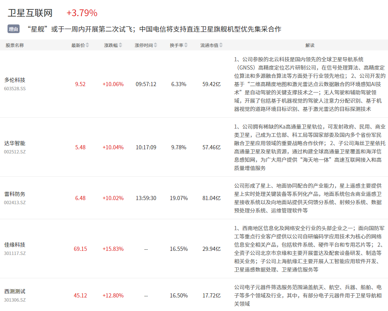Click turnover rate 9.78%
The image size is (388, 311).
click(179, 147)
